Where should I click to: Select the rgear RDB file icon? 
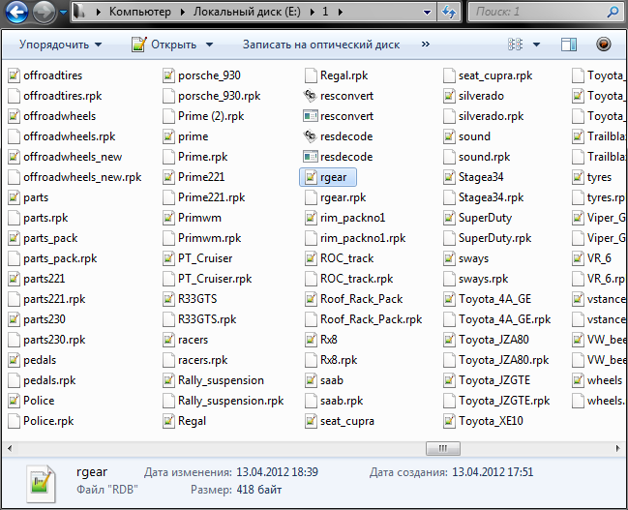pyautogui.click(x=311, y=177)
